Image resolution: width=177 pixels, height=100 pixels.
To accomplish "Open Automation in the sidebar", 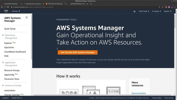I will (10, 91).
